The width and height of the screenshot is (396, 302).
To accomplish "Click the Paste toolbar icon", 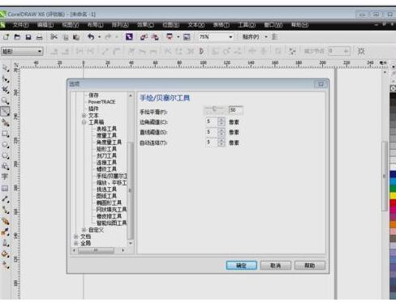I will click(76, 37).
